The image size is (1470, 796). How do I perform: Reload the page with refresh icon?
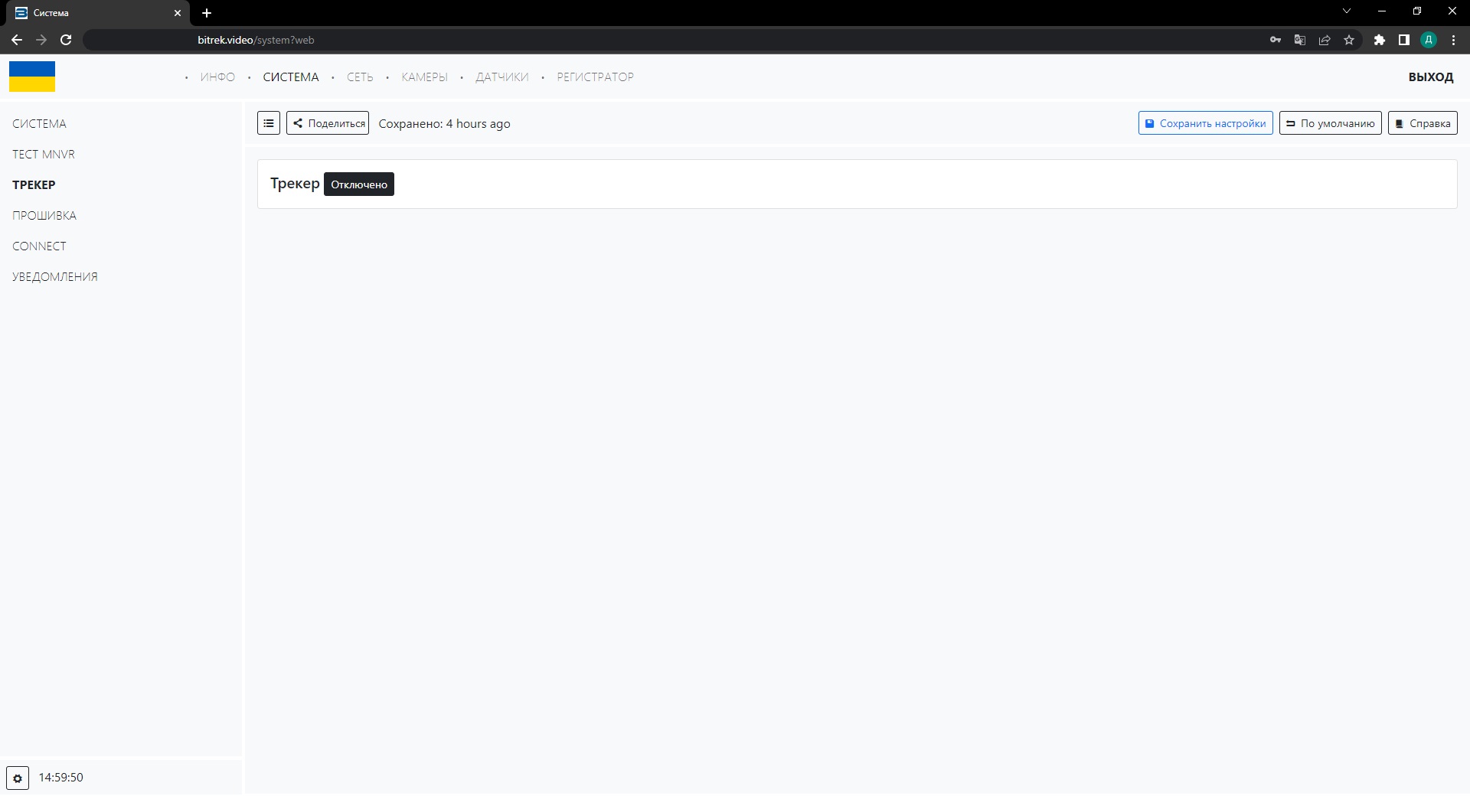click(x=66, y=40)
